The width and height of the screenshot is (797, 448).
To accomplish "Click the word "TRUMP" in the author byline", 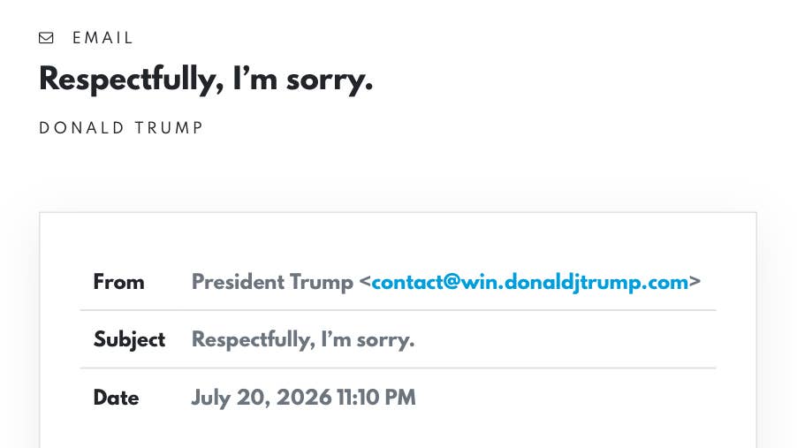I will [170, 127].
